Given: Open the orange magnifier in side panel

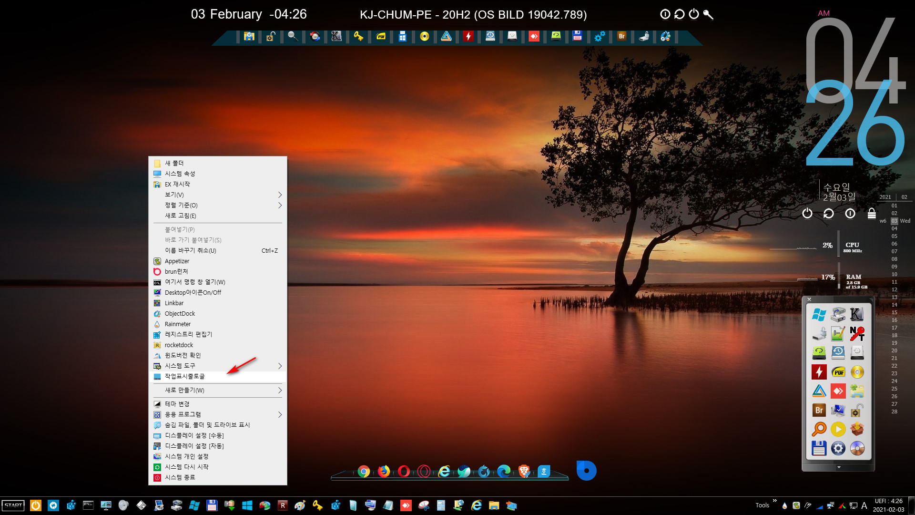Looking at the screenshot, I should tap(819, 429).
